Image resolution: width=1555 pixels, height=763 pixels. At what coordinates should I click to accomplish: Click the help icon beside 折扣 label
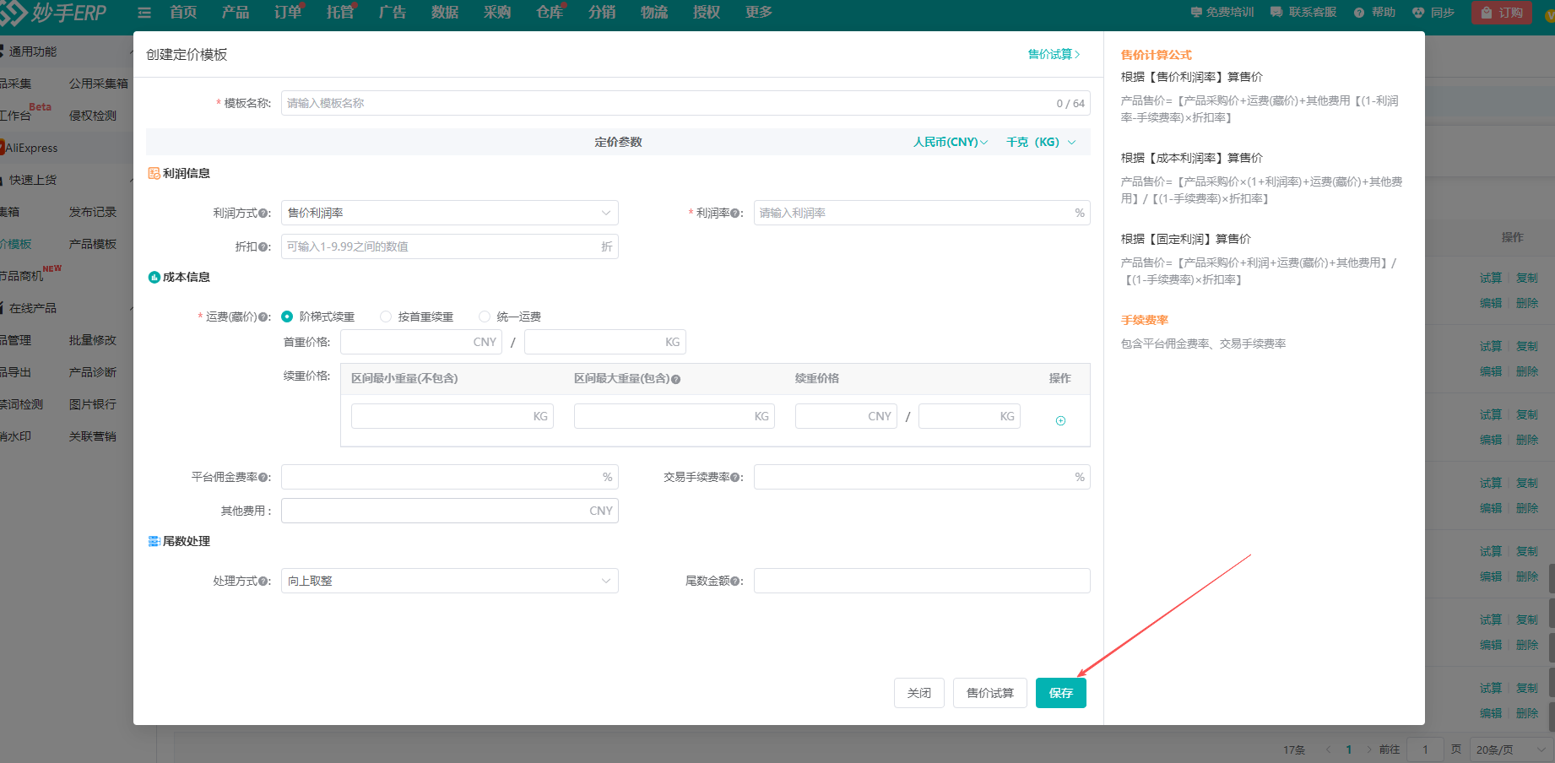264,247
